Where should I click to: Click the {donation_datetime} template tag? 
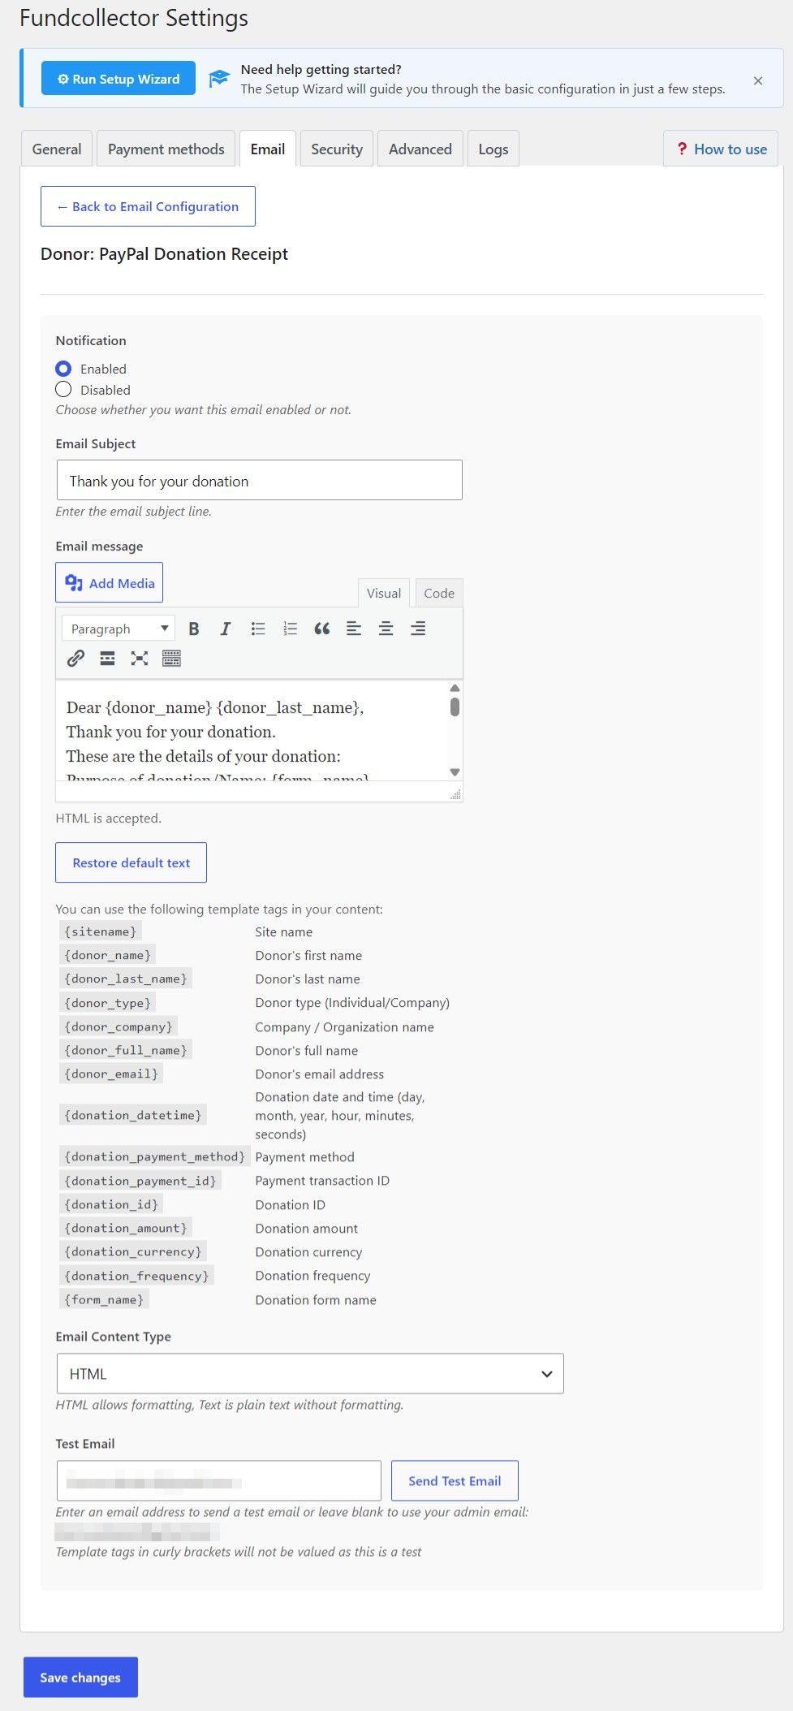click(133, 1115)
